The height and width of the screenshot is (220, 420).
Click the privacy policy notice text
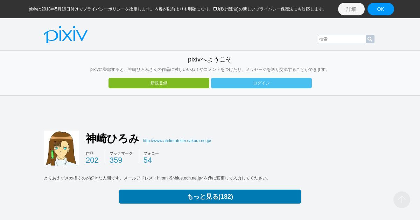click(178, 9)
